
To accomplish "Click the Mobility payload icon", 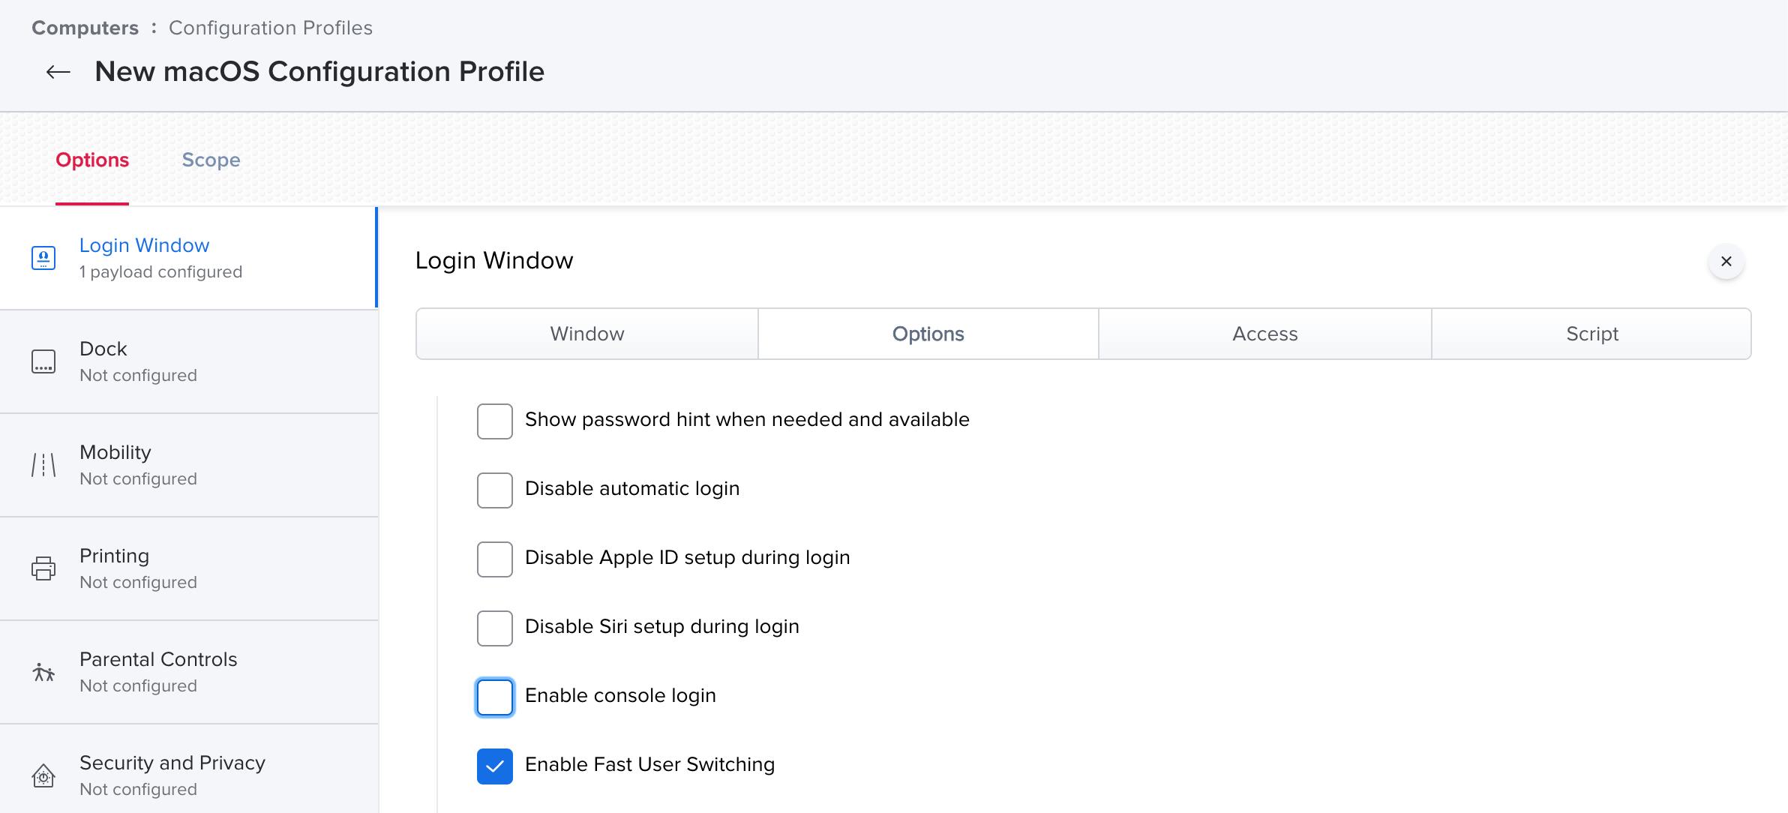I will pyautogui.click(x=43, y=465).
